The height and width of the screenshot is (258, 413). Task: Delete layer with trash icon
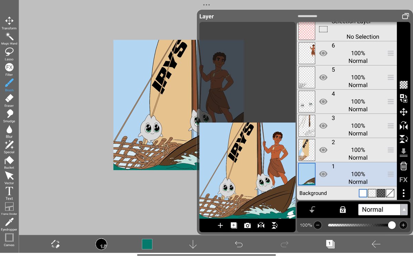click(403, 166)
